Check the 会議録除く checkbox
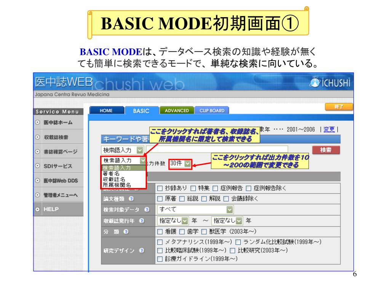The height and width of the screenshot is (293, 390). [x=226, y=199]
